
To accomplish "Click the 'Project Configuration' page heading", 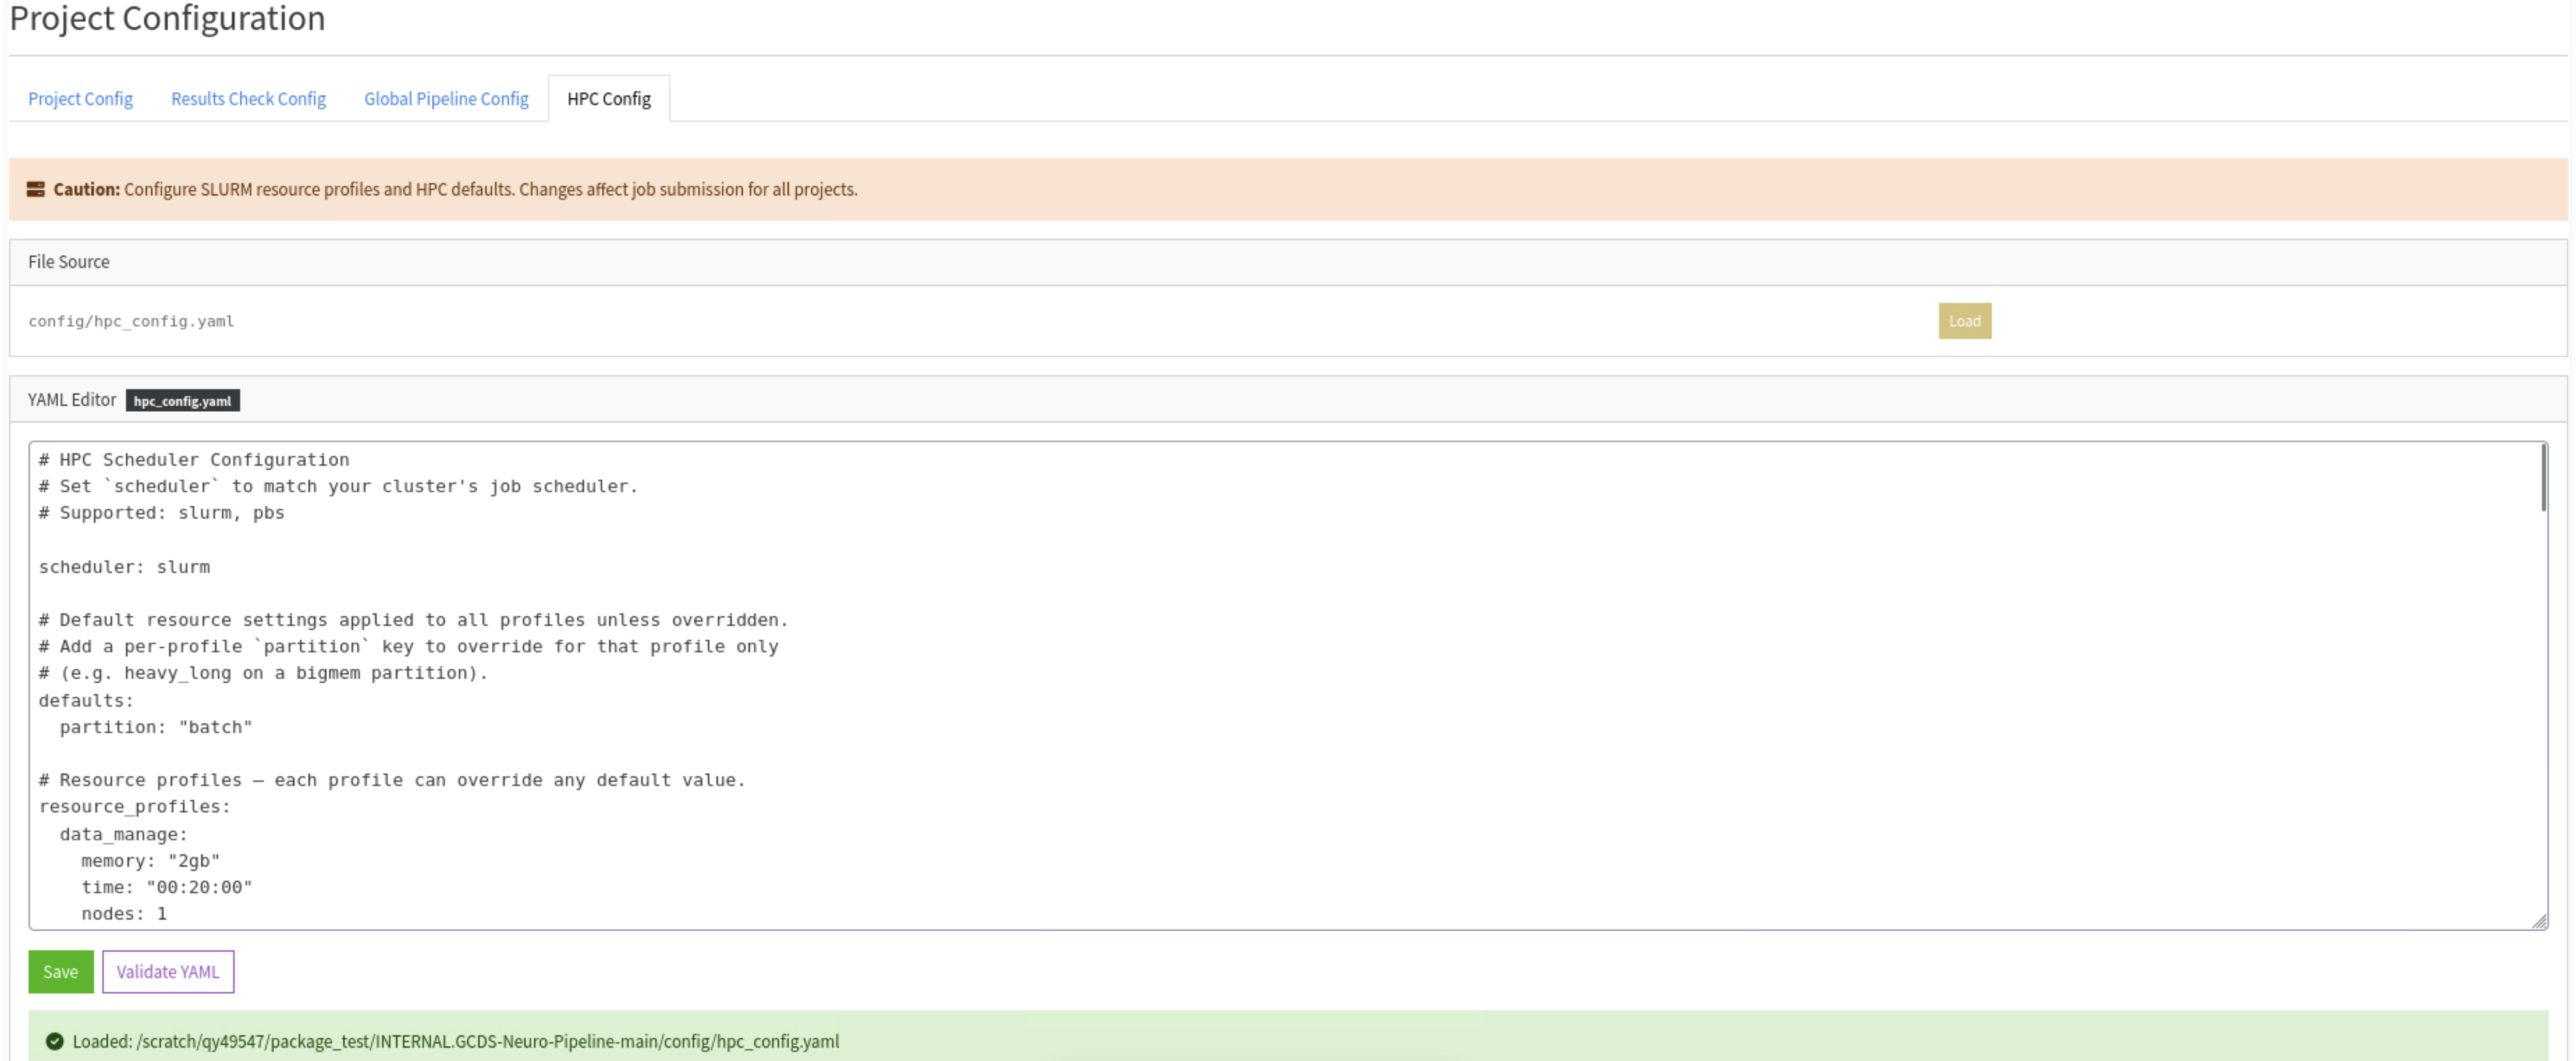I will [167, 18].
